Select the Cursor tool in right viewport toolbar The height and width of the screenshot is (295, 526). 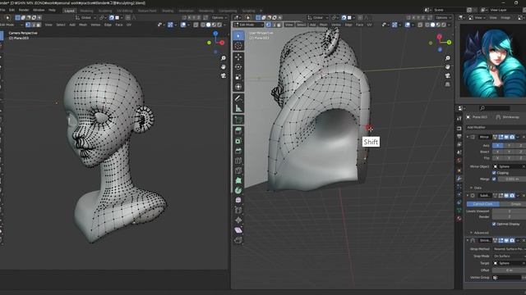click(238, 46)
